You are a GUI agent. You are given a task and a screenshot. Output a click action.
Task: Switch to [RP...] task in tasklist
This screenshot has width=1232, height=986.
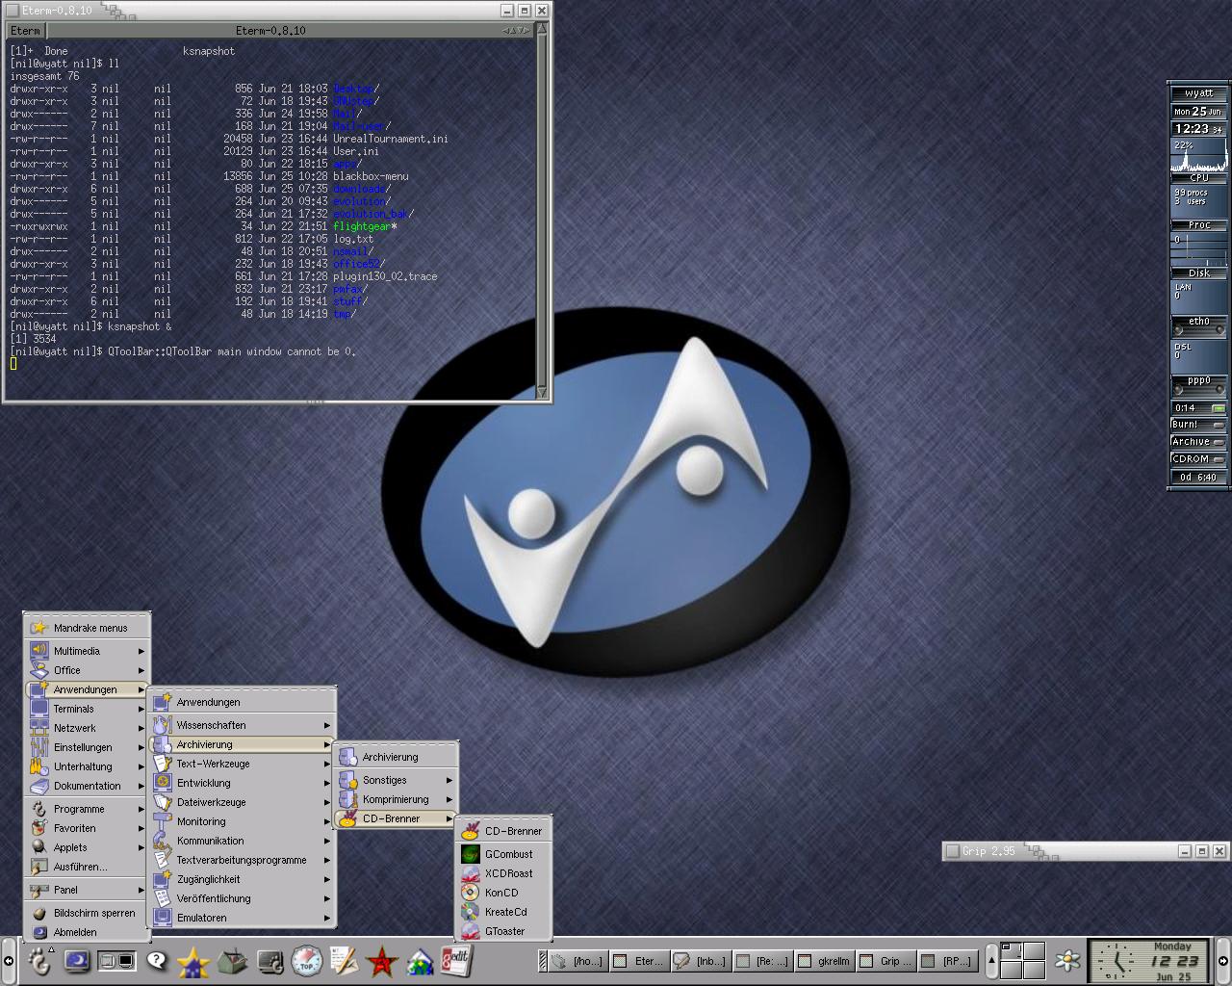[948, 961]
